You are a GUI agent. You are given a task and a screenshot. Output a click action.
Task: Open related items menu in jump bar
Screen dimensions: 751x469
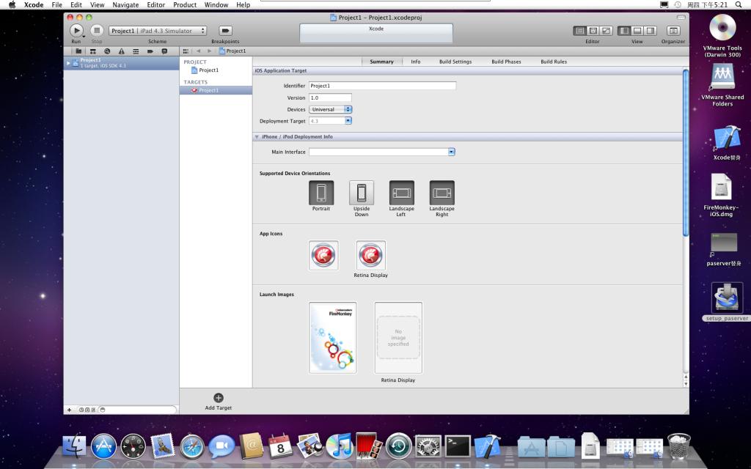[x=186, y=51]
